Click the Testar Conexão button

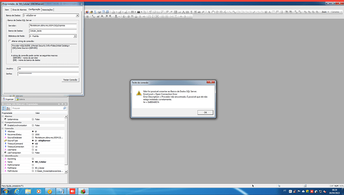70,80
